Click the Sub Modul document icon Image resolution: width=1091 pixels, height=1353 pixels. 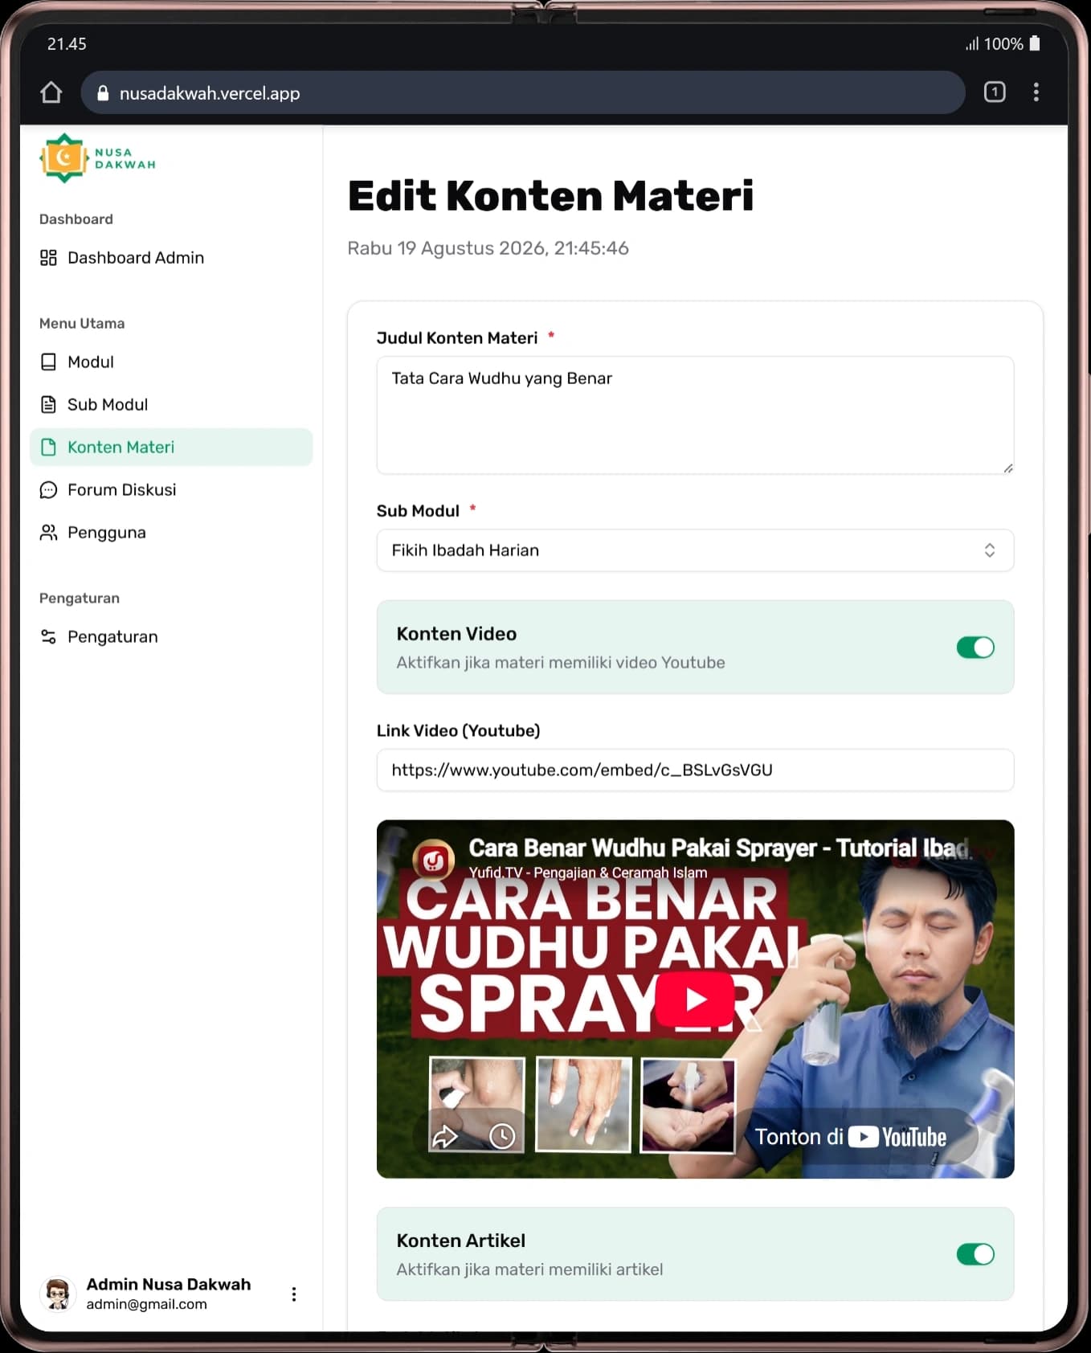pyautogui.click(x=48, y=405)
